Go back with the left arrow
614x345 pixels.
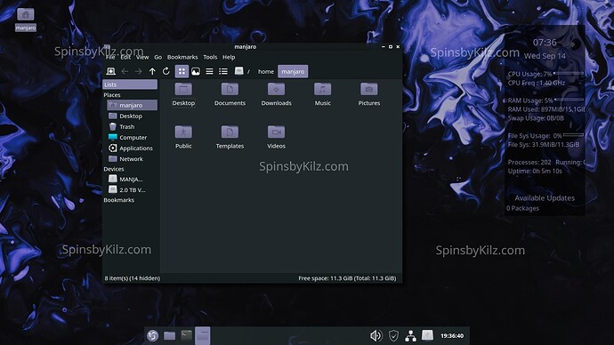[x=125, y=71]
